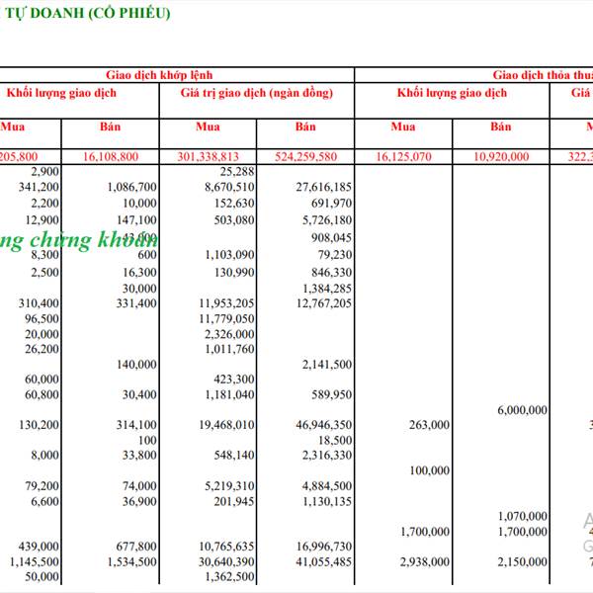This screenshot has width=593, height=593.
Task: Click total value 16,125,070
Action: [x=403, y=156]
